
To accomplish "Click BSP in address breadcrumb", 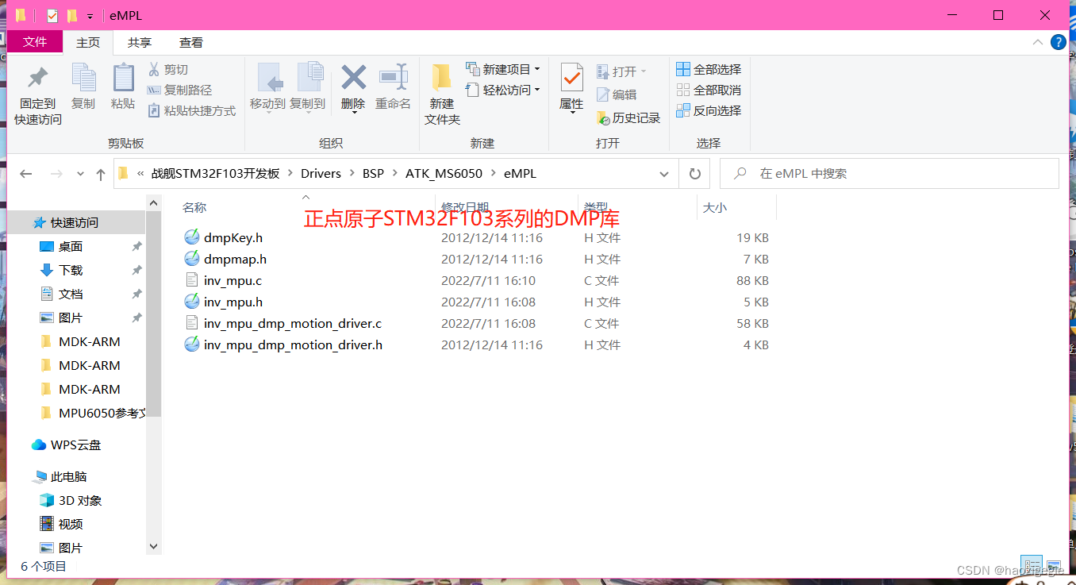I will click(x=373, y=173).
